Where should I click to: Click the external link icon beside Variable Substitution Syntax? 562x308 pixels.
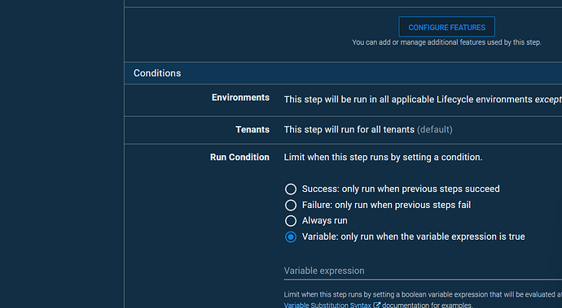pos(376,305)
